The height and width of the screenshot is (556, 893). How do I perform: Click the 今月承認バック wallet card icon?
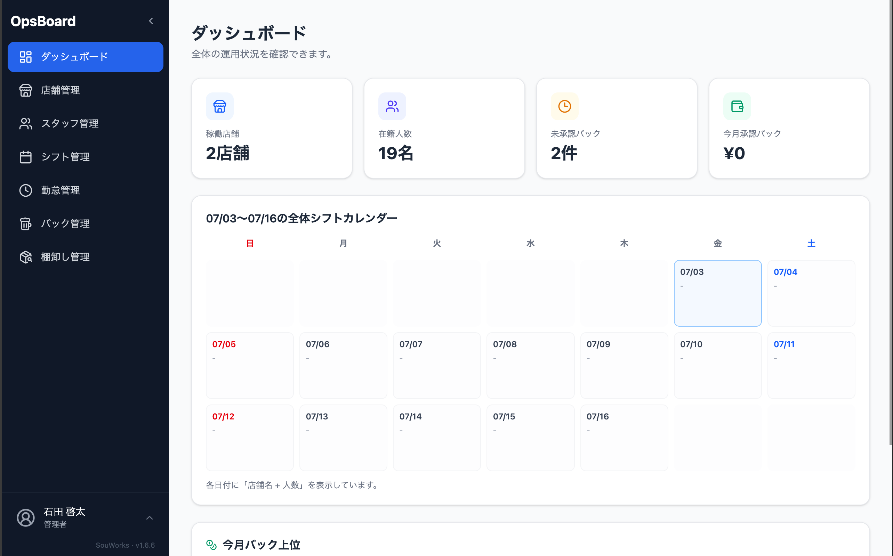pos(737,106)
